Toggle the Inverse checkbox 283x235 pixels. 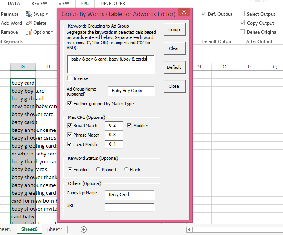click(70, 78)
